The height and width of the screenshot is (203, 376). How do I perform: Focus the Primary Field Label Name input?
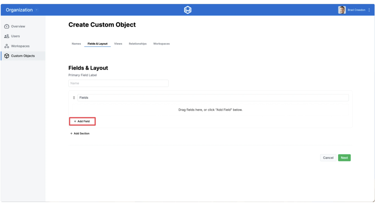pyautogui.click(x=119, y=83)
